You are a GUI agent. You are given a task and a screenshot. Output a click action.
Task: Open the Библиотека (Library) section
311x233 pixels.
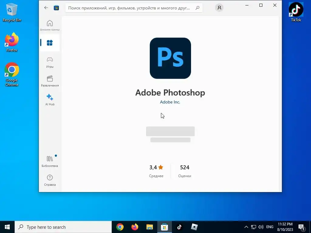pyautogui.click(x=50, y=161)
